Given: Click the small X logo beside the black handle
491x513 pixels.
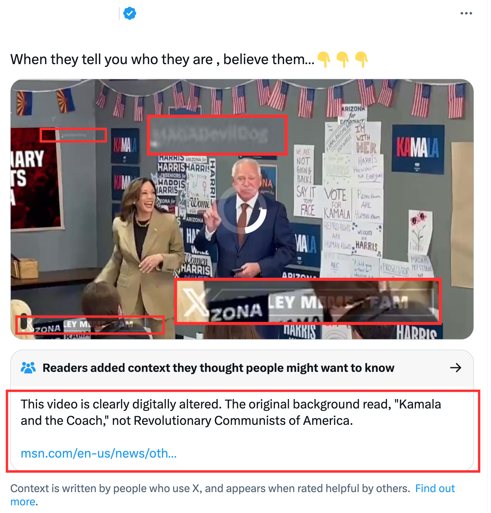Looking at the screenshot, I should click(x=30, y=324).
